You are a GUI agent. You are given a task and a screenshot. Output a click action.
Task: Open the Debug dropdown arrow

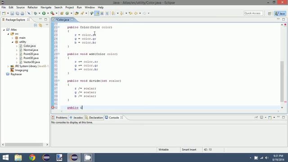[x=39, y=13]
